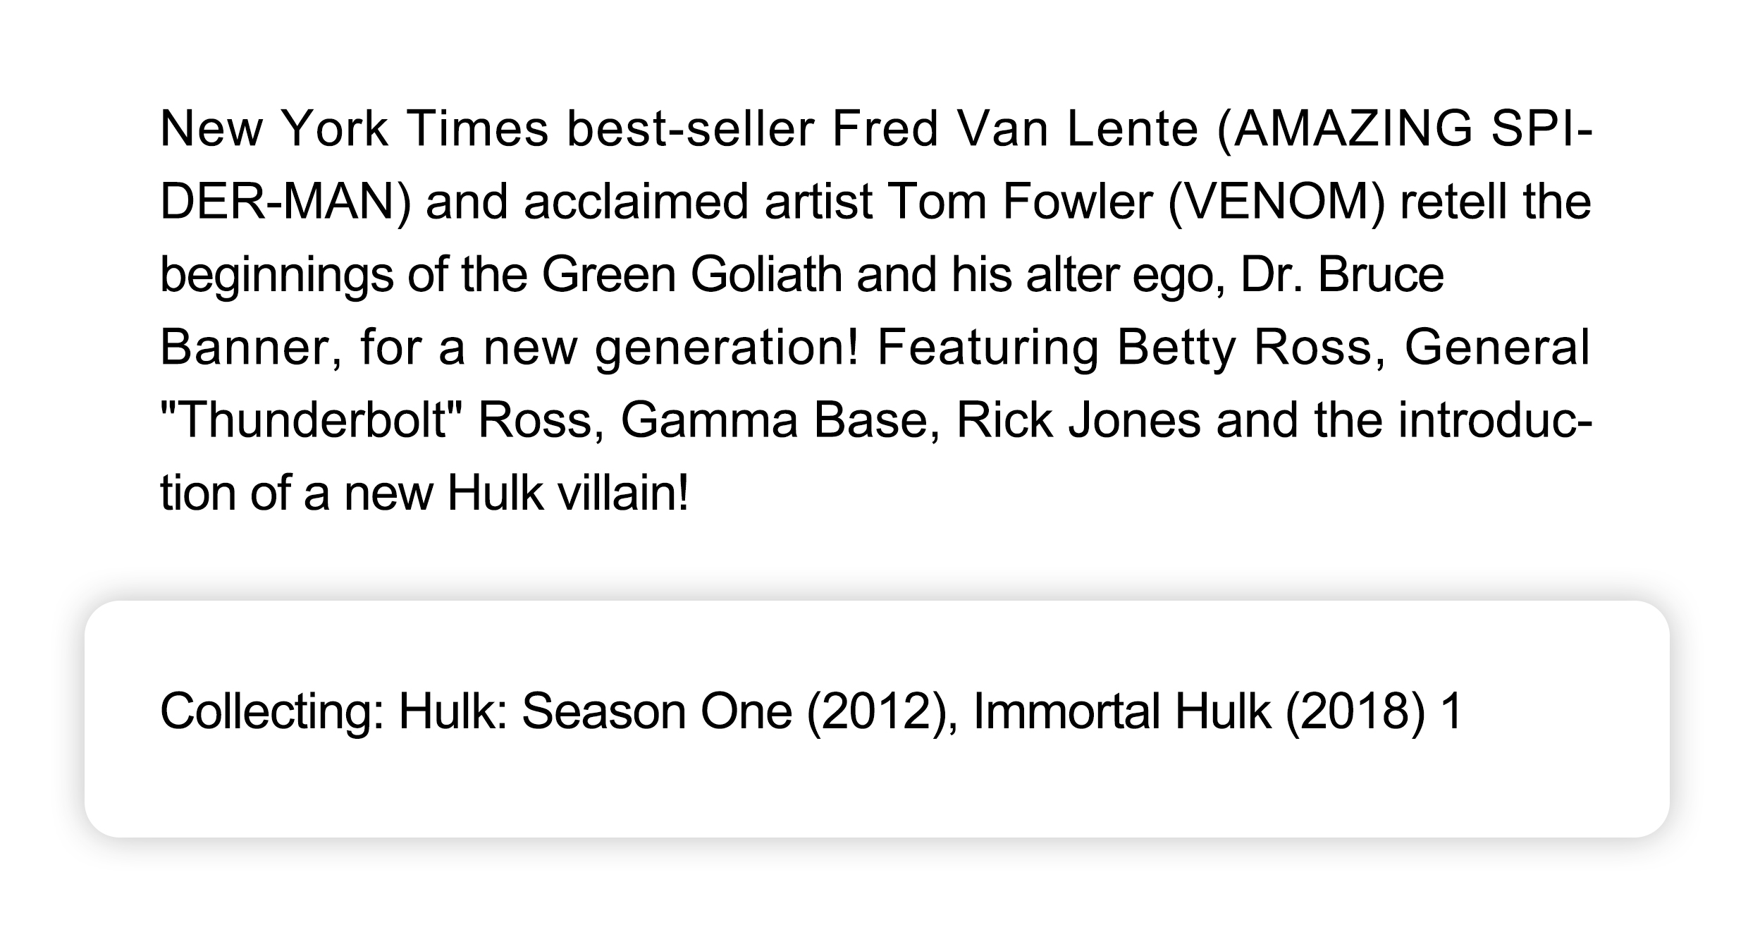Click the word 'acclaimed' before artist
The height and width of the screenshot is (944, 1748).
(x=636, y=202)
